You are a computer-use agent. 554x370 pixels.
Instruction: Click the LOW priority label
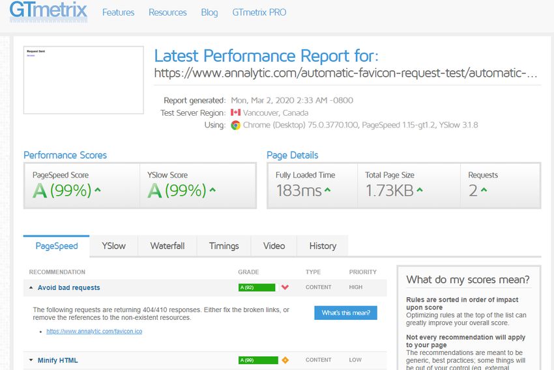point(355,360)
